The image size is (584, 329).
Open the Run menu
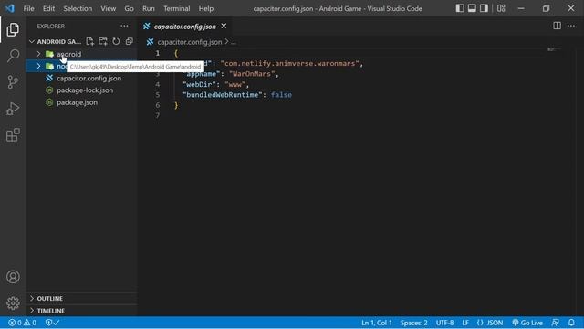(x=148, y=8)
